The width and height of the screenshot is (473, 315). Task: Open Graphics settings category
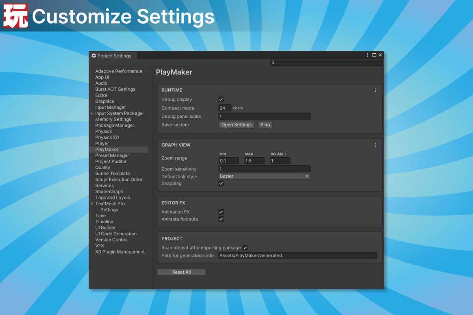click(x=105, y=101)
